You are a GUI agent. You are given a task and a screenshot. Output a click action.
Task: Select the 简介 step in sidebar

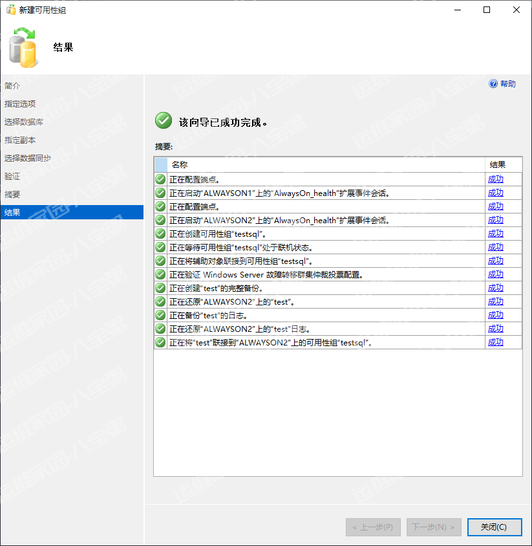pos(12,85)
